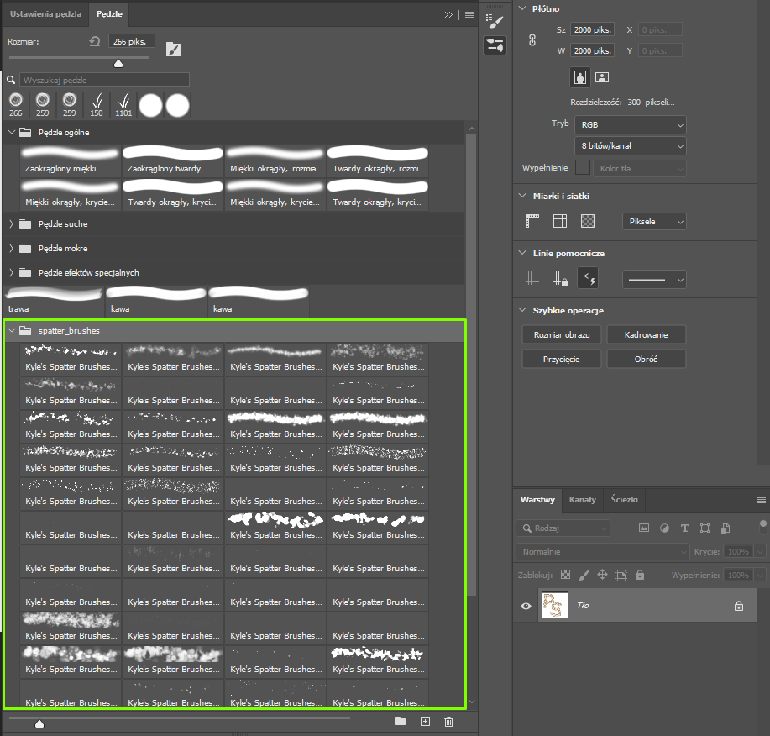Image resolution: width=770 pixels, height=736 pixels.
Task: Select the Zaokrąglony miękki brush
Action: pyautogui.click(x=71, y=160)
